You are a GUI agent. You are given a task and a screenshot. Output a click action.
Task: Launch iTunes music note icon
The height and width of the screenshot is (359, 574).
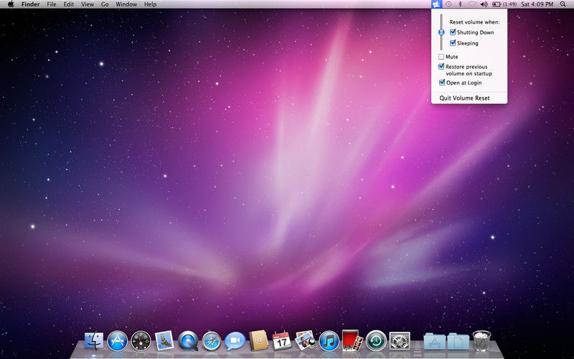329,340
